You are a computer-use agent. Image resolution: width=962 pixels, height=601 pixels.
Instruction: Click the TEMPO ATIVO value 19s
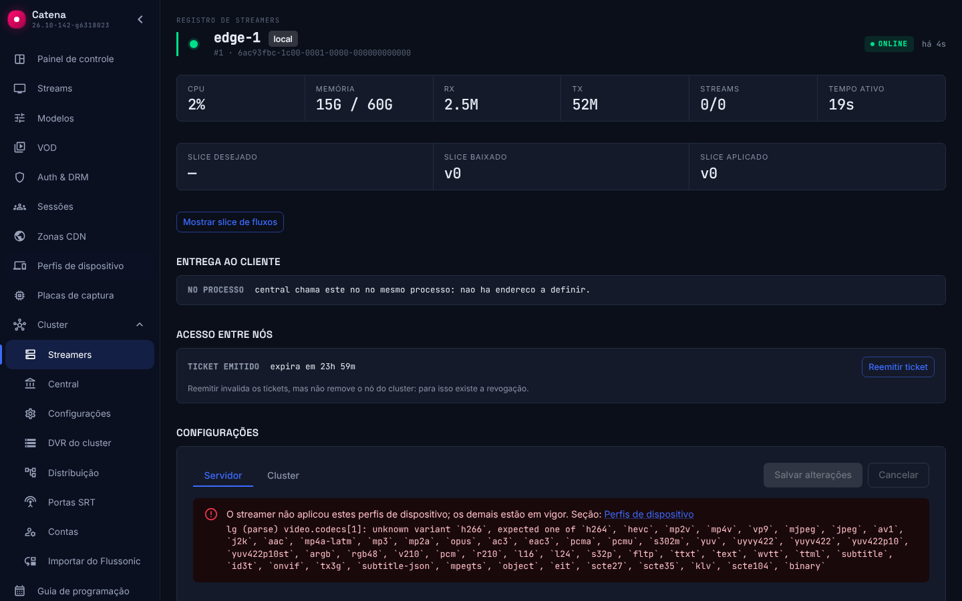(x=841, y=105)
